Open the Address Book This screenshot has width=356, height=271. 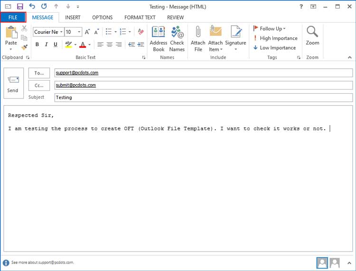click(159, 39)
